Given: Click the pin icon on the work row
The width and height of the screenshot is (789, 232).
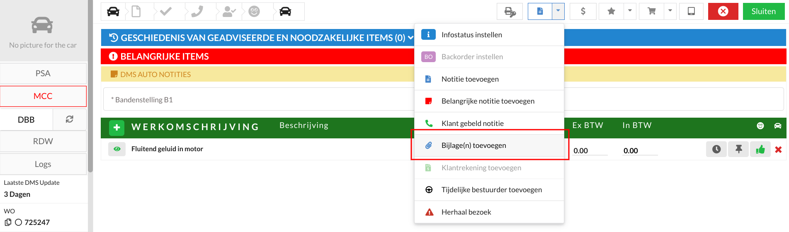Looking at the screenshot, I should pyautogui.click(x=738, y=150).
